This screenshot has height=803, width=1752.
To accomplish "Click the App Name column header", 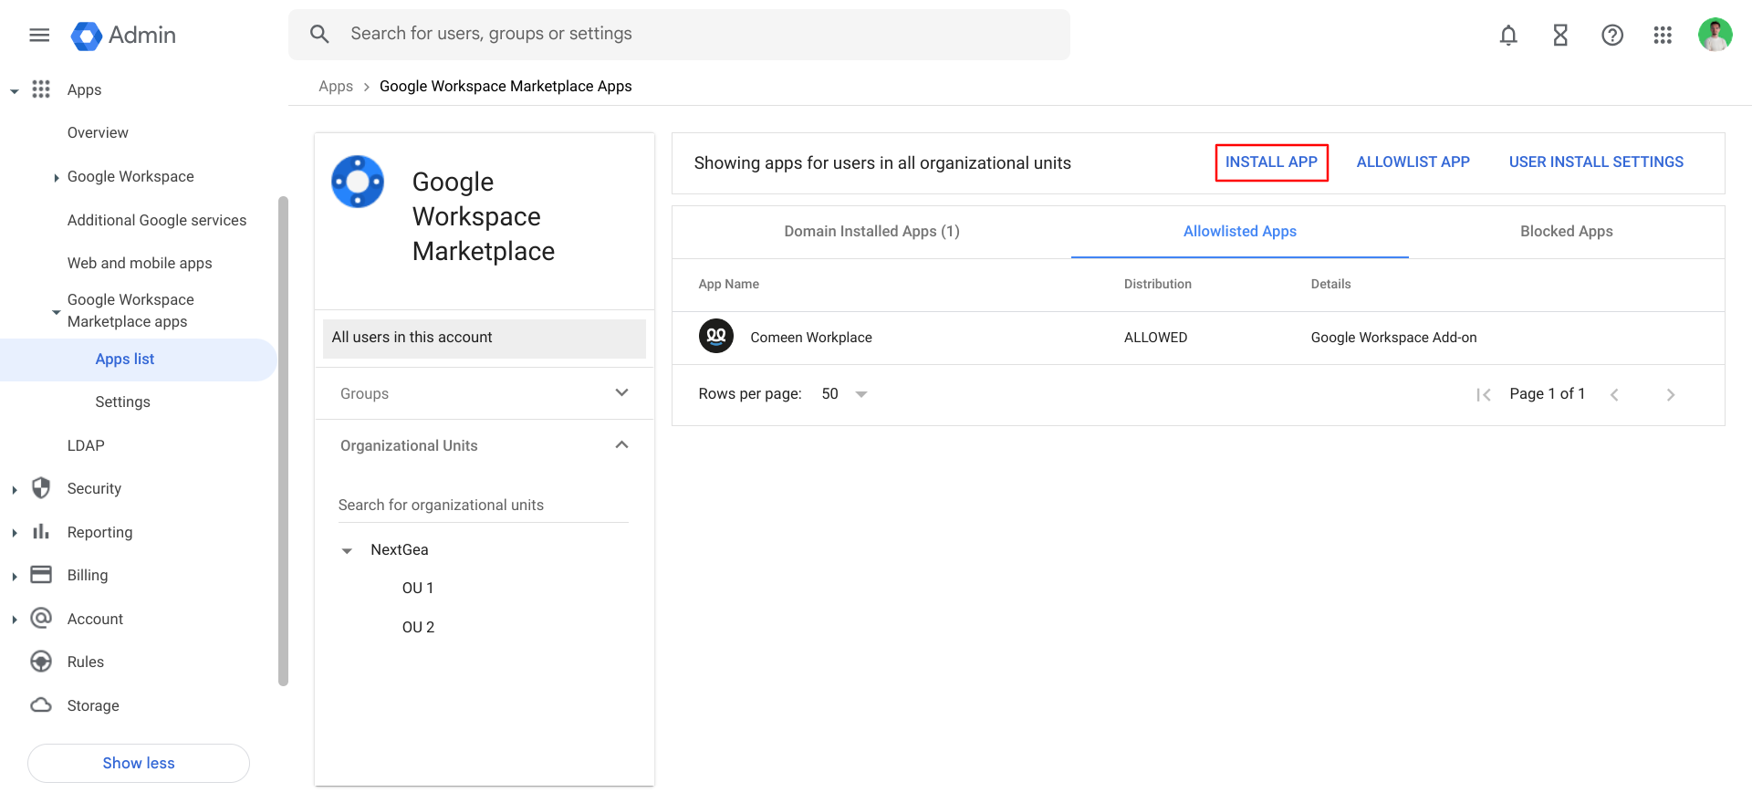I will coord(728,284).
